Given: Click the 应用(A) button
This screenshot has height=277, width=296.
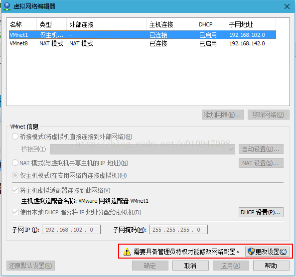Looking at the screenshot, I should pos(231,266).
